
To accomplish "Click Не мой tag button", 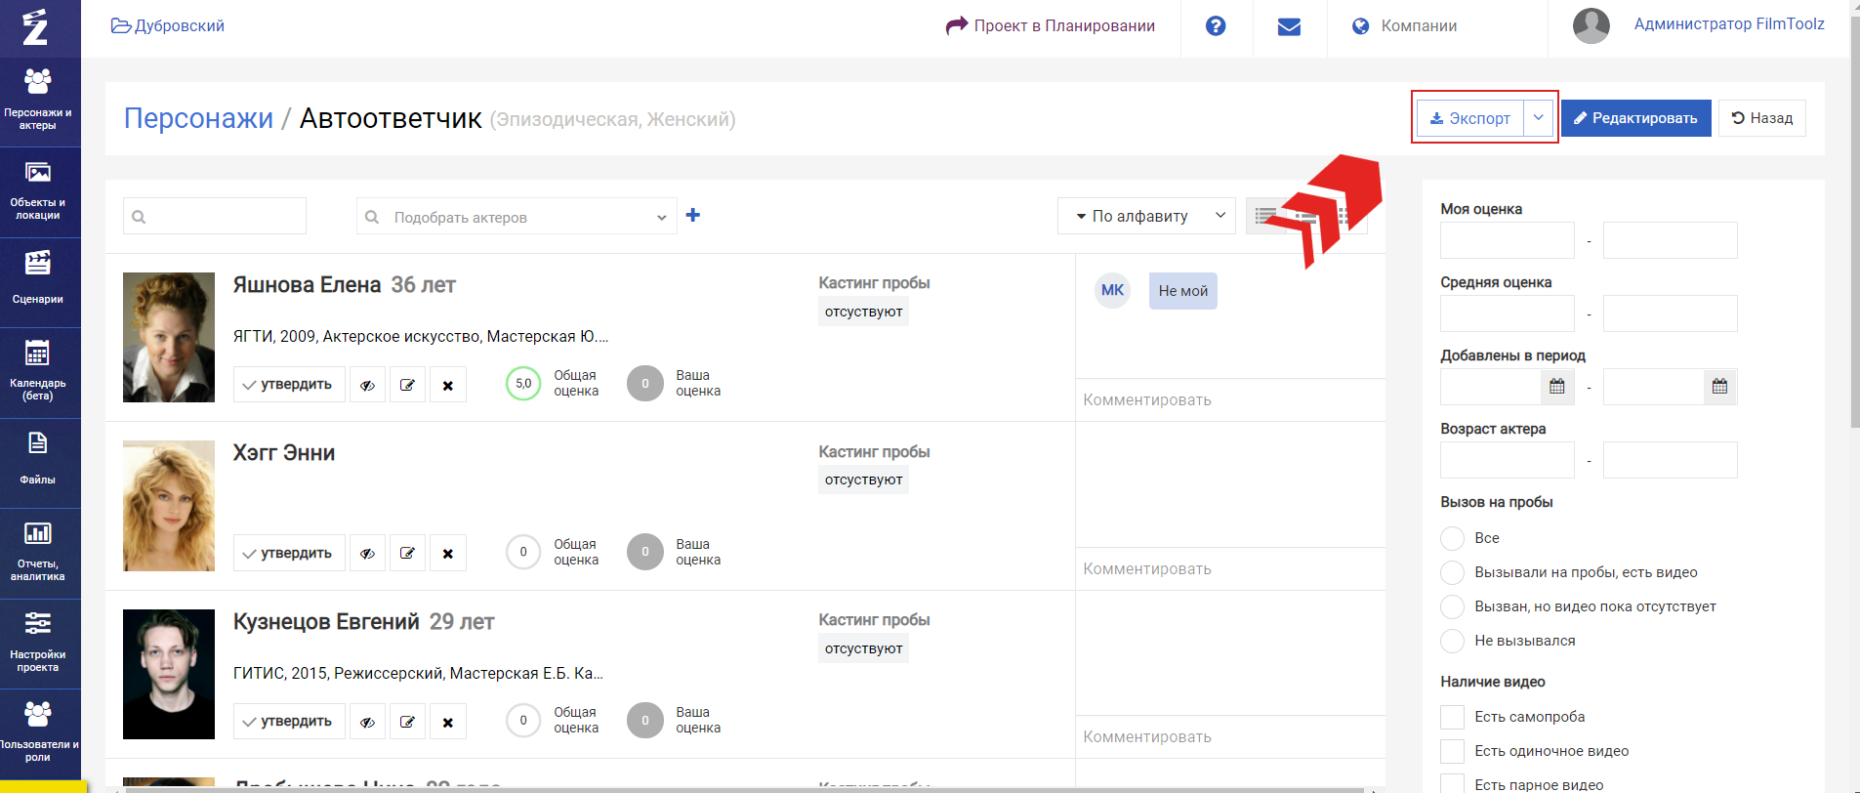I will click(x=1183, y=291).
